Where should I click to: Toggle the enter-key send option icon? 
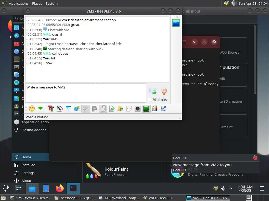103,109
